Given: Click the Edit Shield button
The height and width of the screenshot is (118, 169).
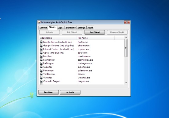Looking at the screenshot, I should 72,32.
